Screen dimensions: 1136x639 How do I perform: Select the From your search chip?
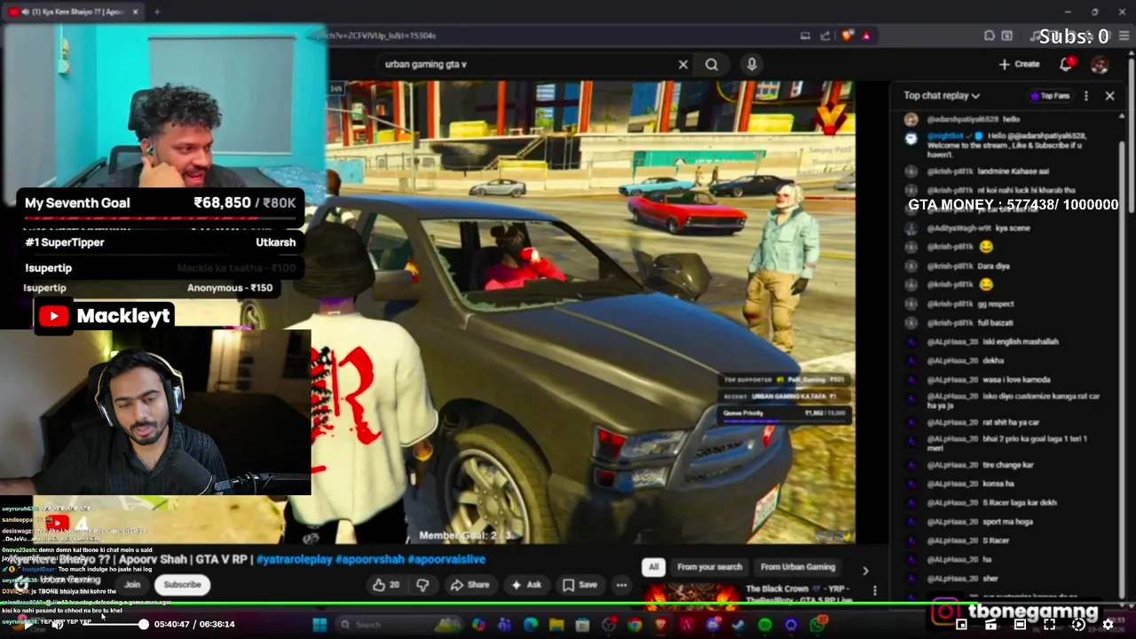pyautogui.click(x=709, y=567)
